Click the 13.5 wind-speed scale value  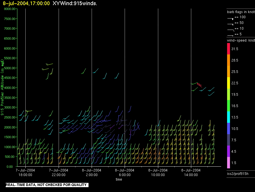pos(235,117)
